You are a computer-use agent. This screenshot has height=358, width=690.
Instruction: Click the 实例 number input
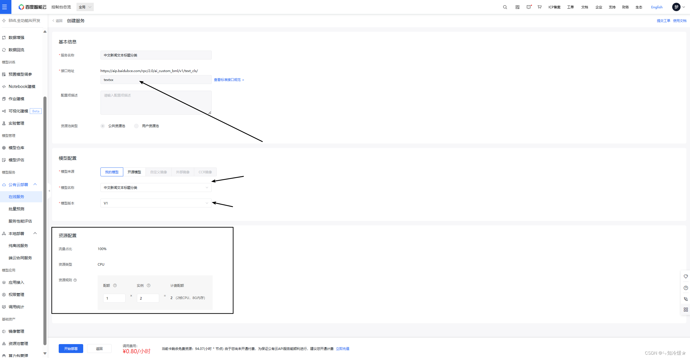pos(148,298)
